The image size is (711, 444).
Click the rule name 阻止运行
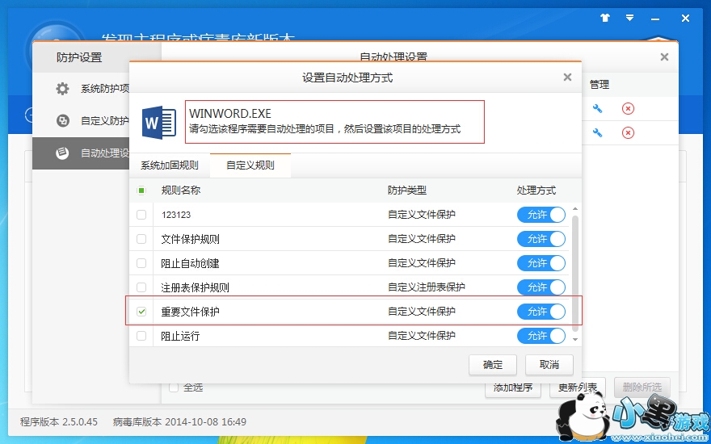180,336
